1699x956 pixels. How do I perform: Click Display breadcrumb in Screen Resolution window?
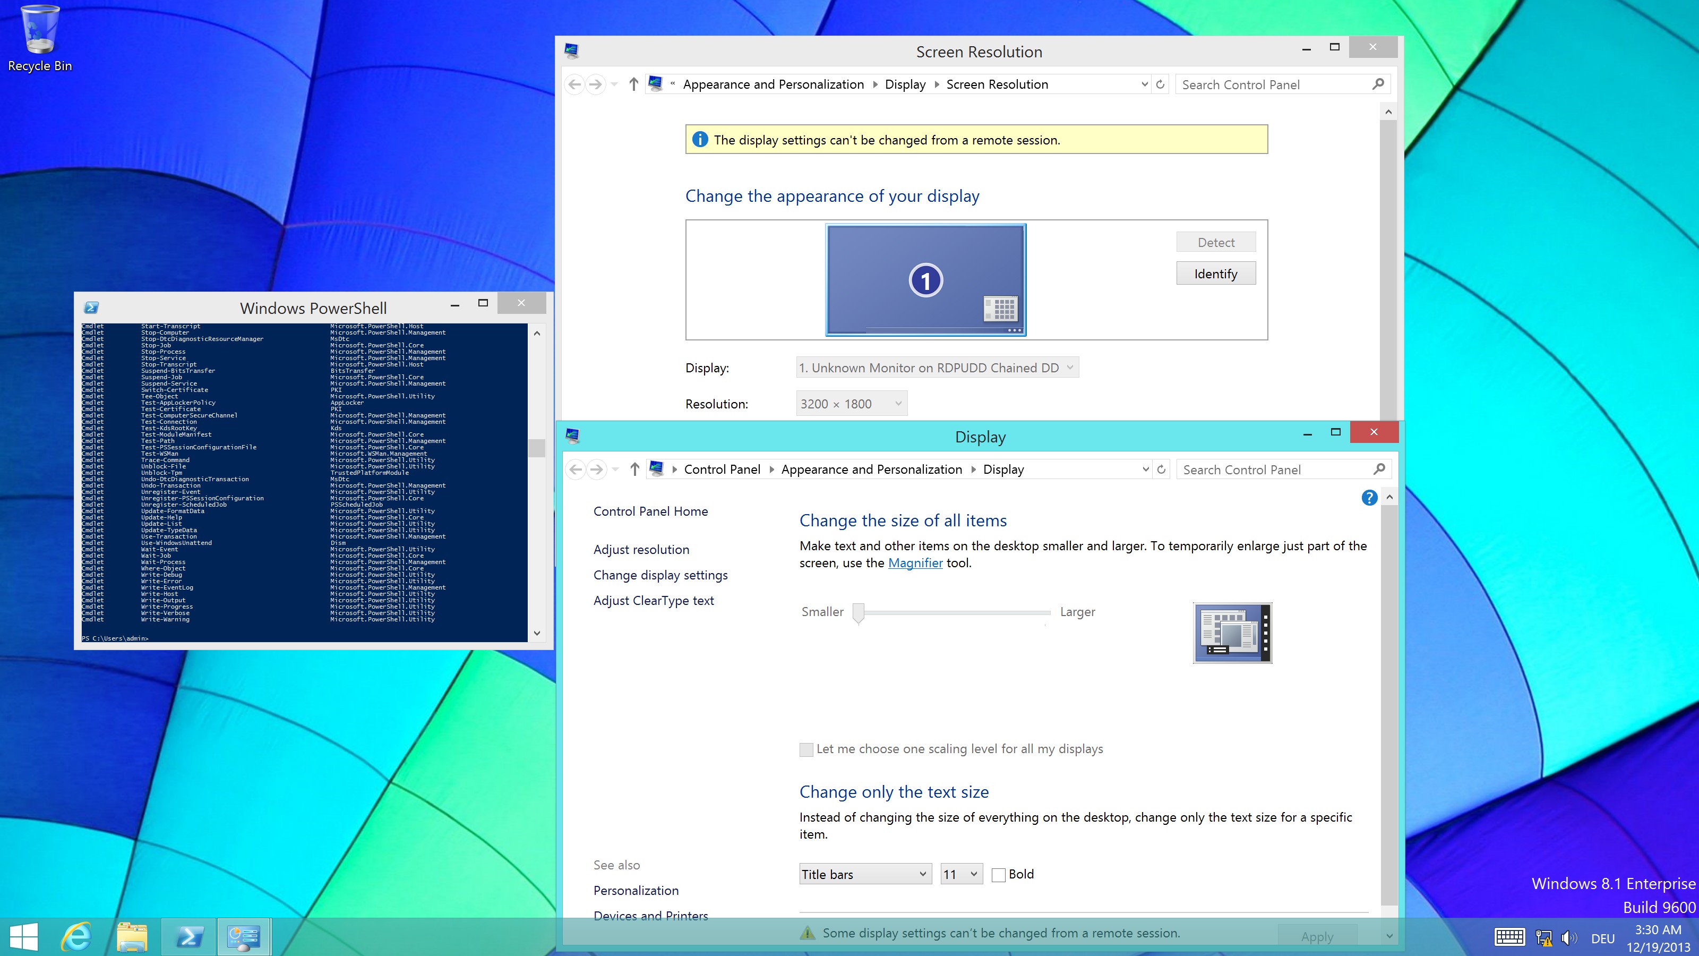[x=905, y=84]
